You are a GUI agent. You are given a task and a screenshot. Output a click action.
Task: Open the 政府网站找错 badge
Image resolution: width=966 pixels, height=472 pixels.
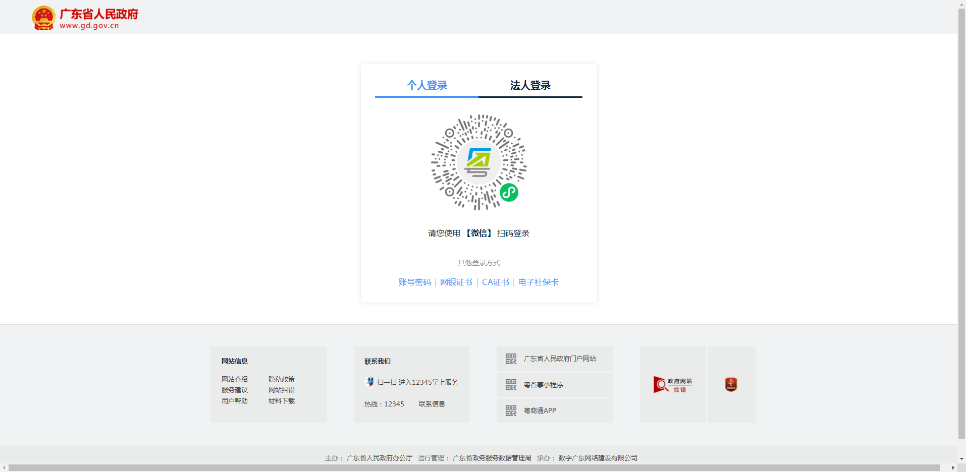(x=672, y=385)
